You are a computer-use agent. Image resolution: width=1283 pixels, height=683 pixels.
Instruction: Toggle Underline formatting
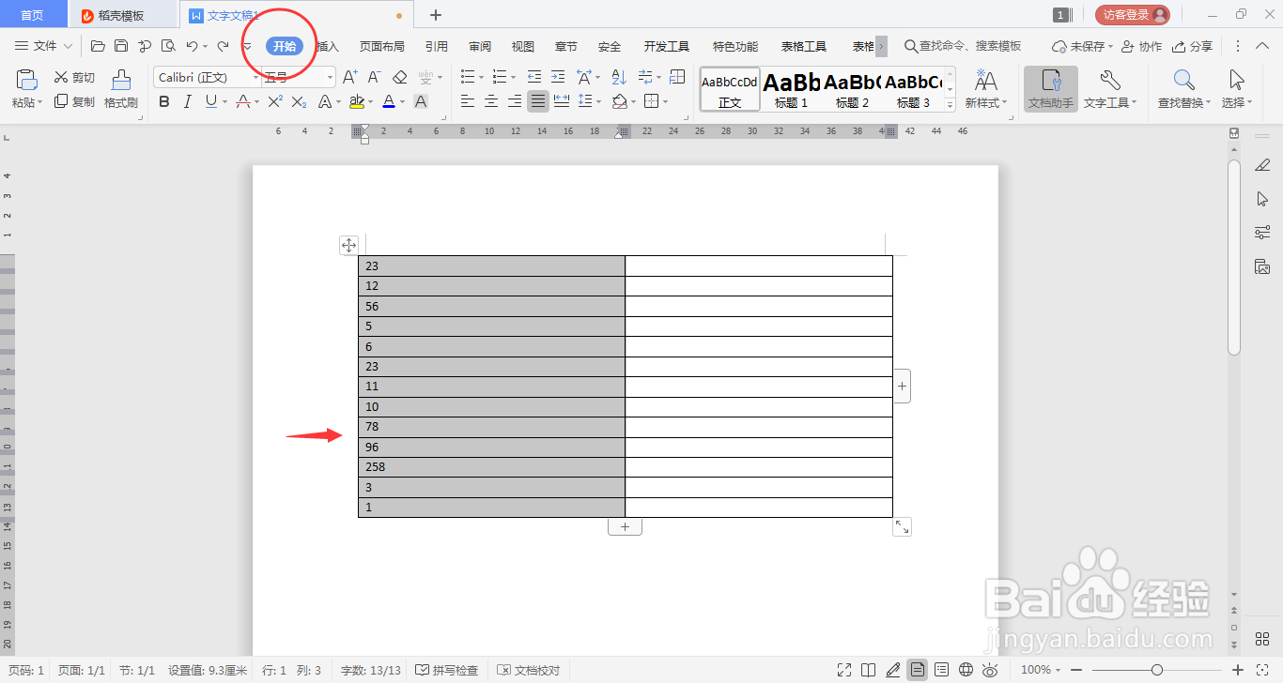pos(210,101)
